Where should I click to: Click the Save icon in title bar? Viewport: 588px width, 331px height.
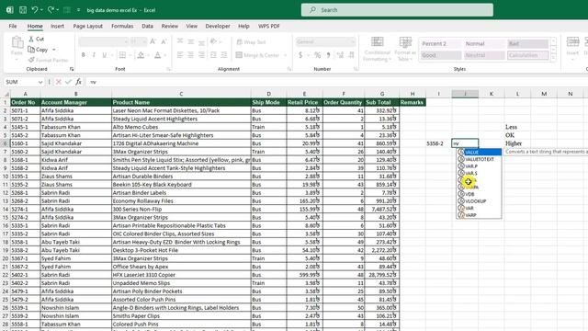pyautogui.click(x=23, y=10)
